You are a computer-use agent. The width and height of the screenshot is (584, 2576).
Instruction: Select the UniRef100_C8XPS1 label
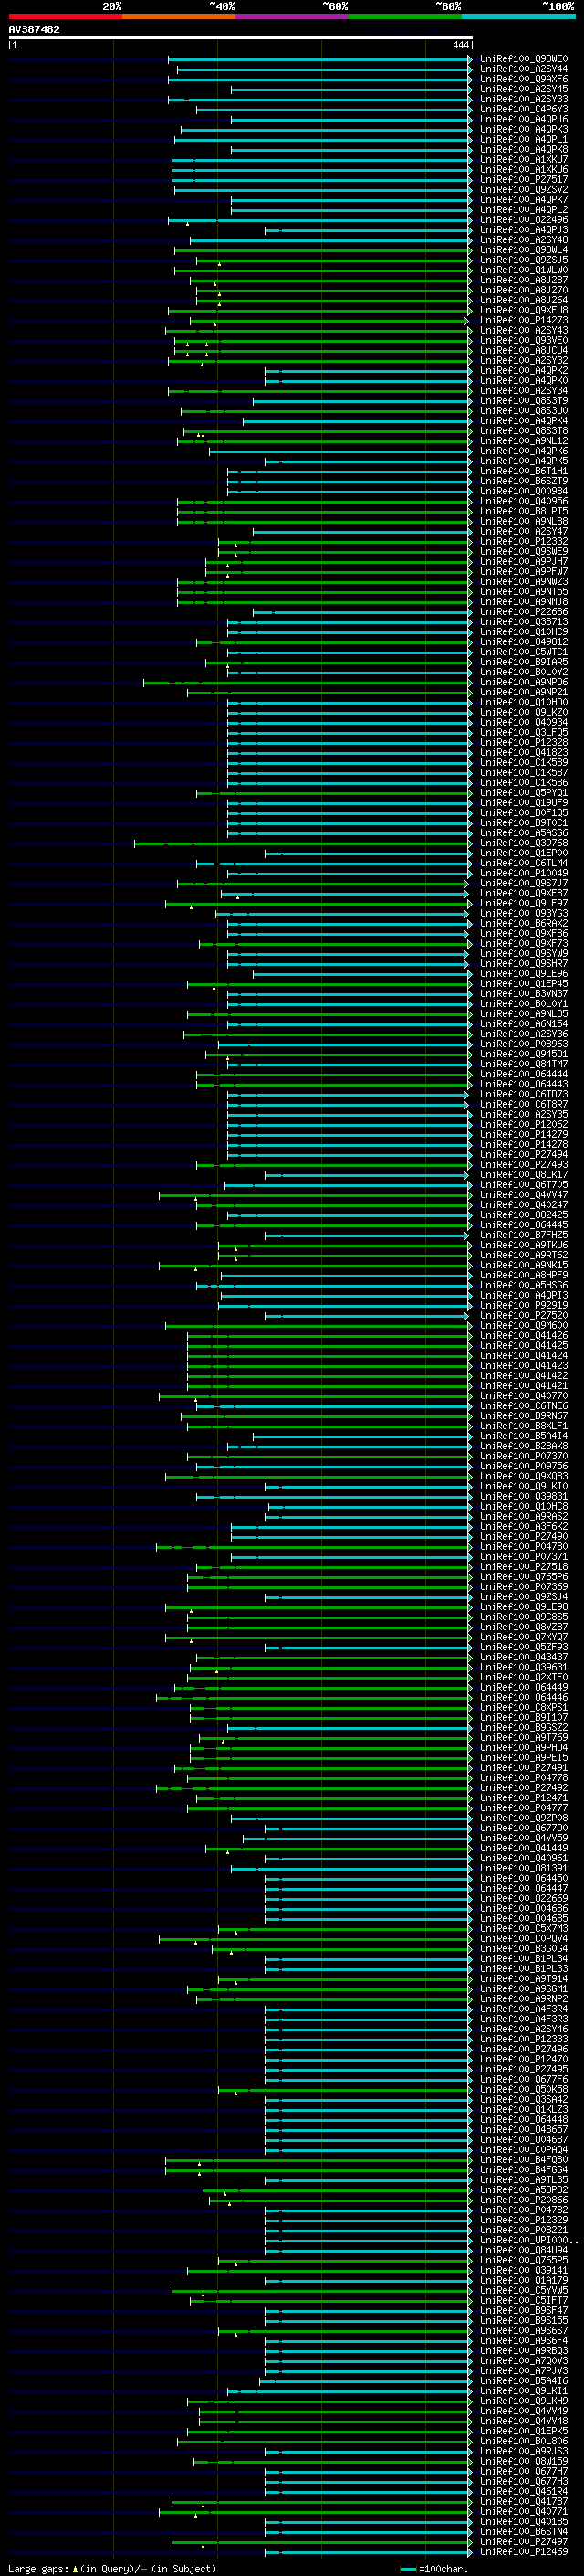point(523,1706)
